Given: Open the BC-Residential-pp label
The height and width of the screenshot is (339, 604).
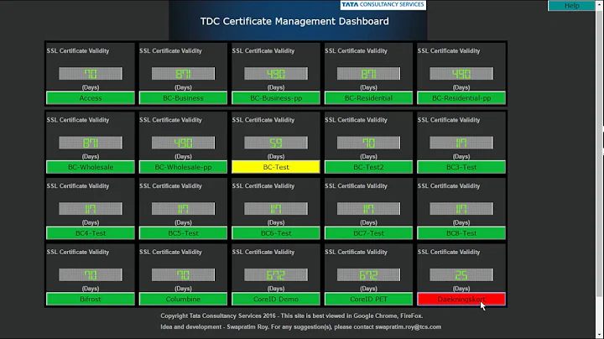Looking at the screenshot, I should pos(461,98).
